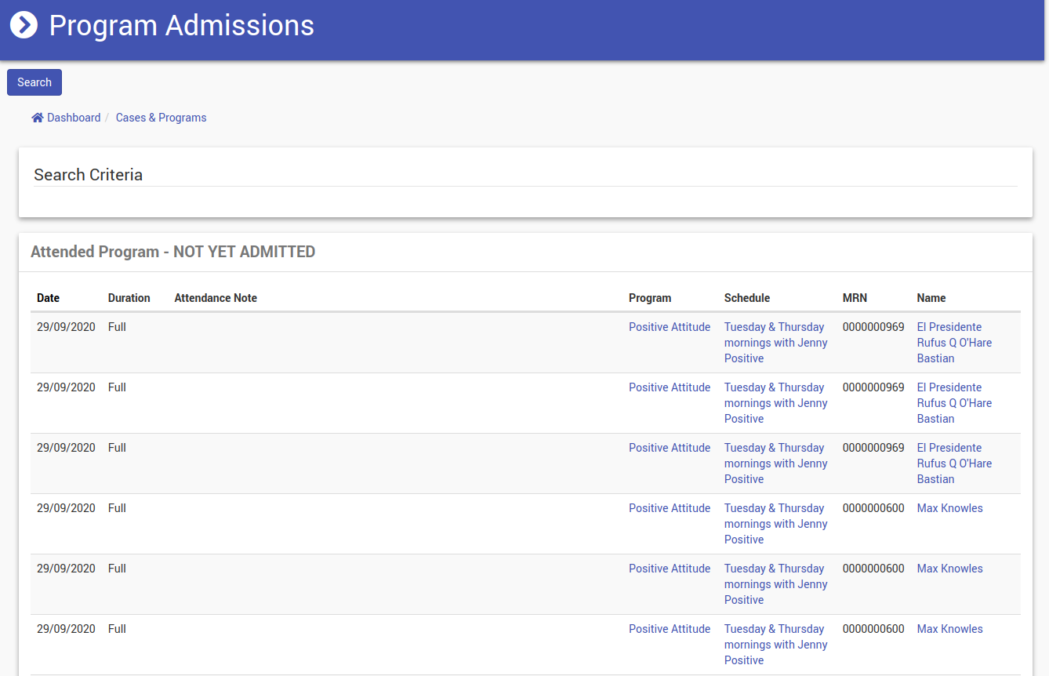Screen dimensions: 1049x676
Task: Open Positive Attitude program in first row
Action: 669,327
